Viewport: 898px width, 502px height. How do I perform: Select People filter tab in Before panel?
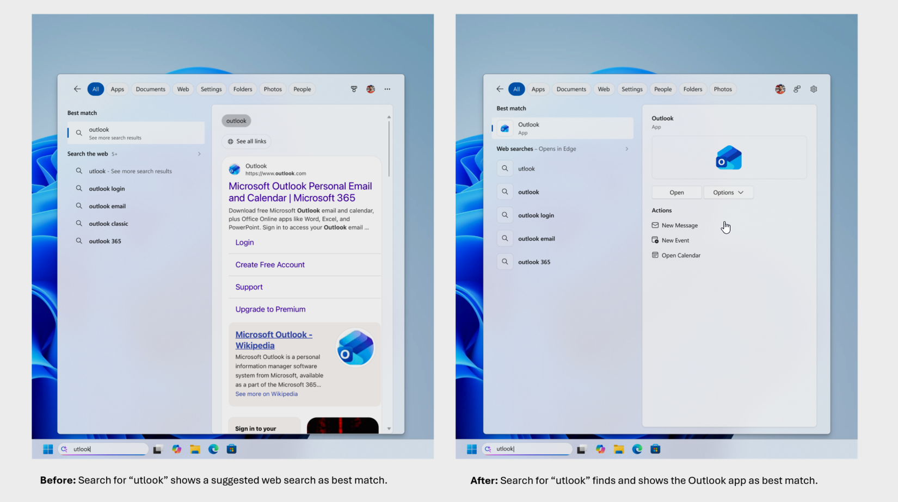point(302,89)
